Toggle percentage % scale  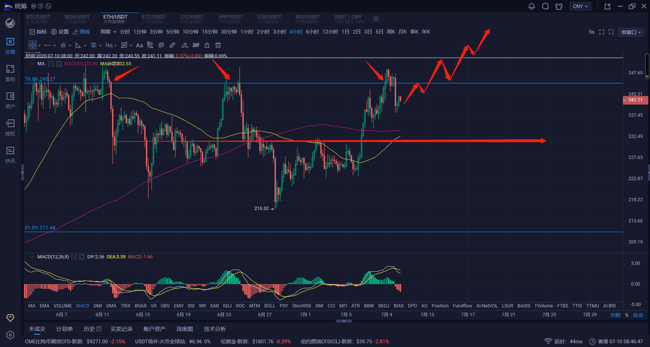pyautogui.click(x=627, y=315)
